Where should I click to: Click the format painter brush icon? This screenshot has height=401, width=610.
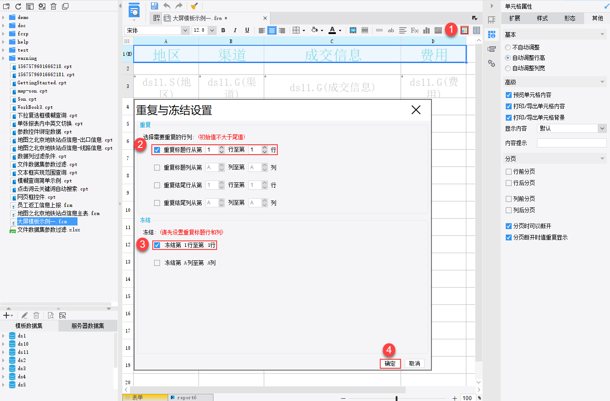[x=194, y=6]
